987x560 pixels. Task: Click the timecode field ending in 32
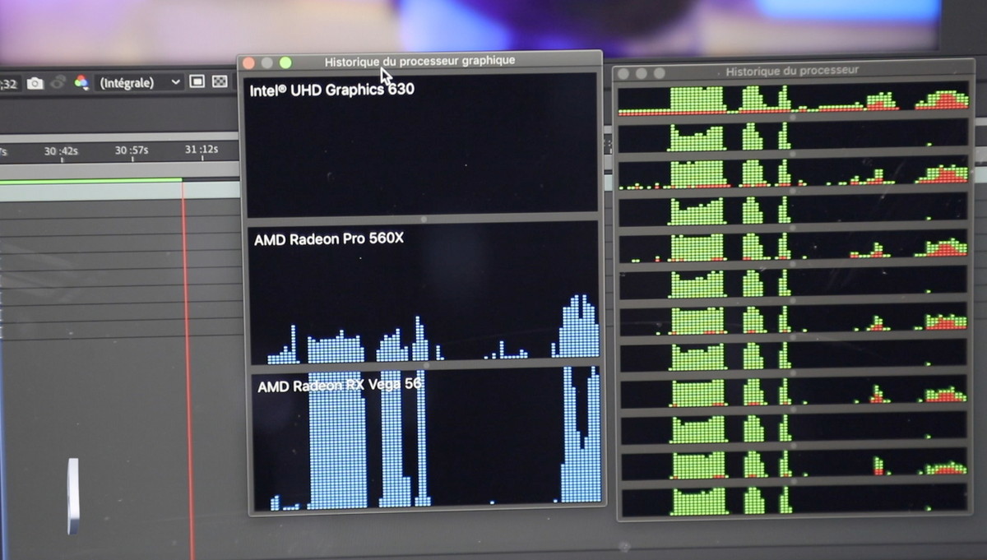click(x=9, y=83)
